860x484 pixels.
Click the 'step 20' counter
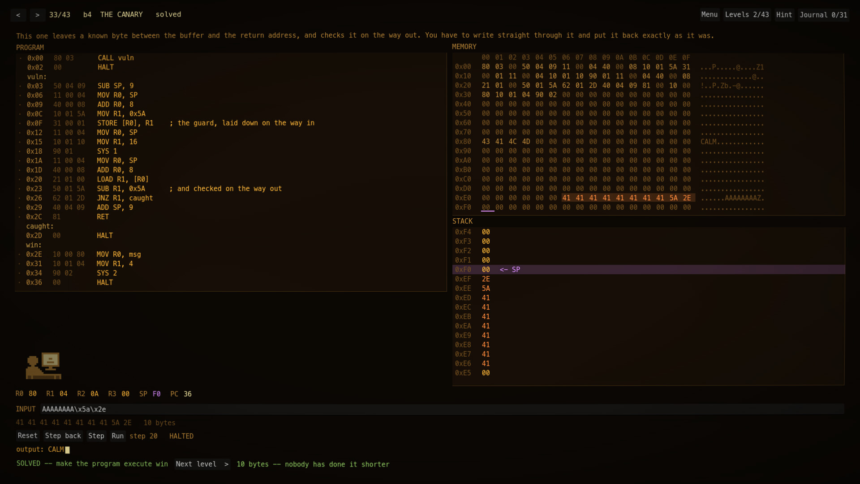pos(143,436)
